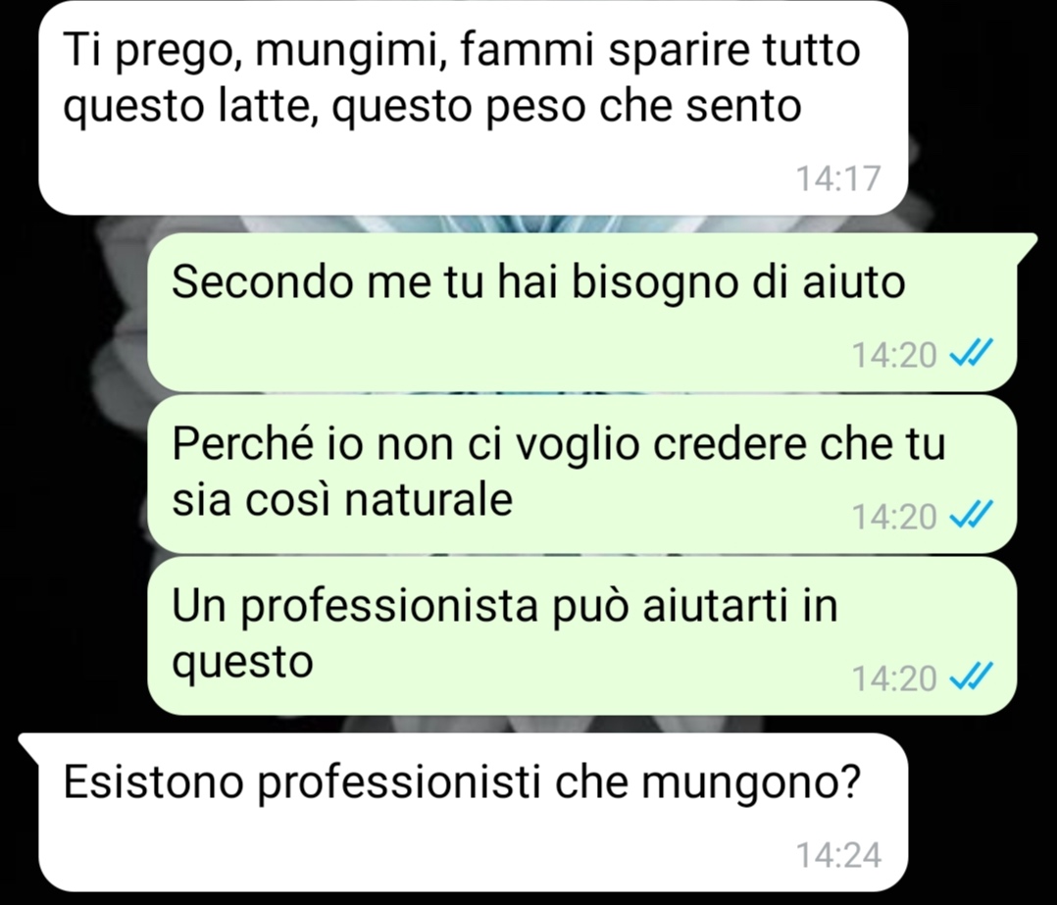This screenshot has height=905, width=1057.
Task: Click blue read-receipt checkmarks on 'Secondo me' message
Action: (x=972, y=353)
